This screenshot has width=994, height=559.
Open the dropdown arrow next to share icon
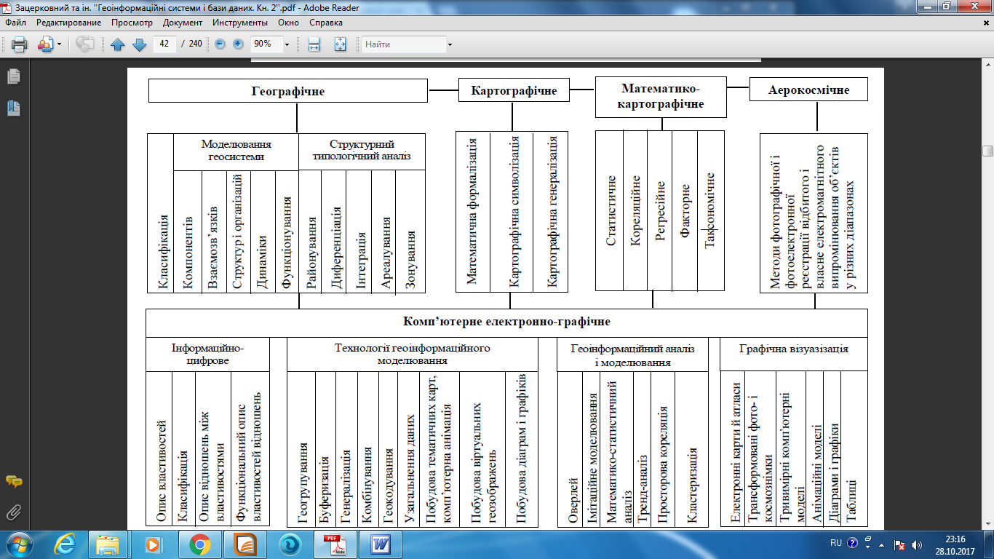click(x=59, y=44)
